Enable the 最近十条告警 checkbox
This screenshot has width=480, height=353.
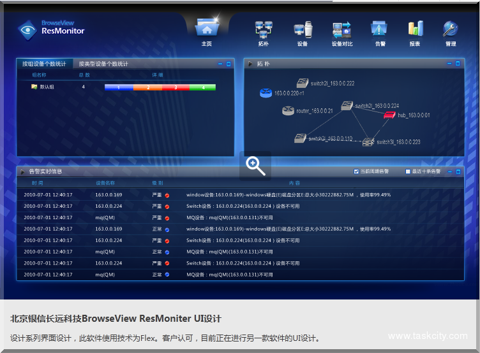(x=409, y=171)
